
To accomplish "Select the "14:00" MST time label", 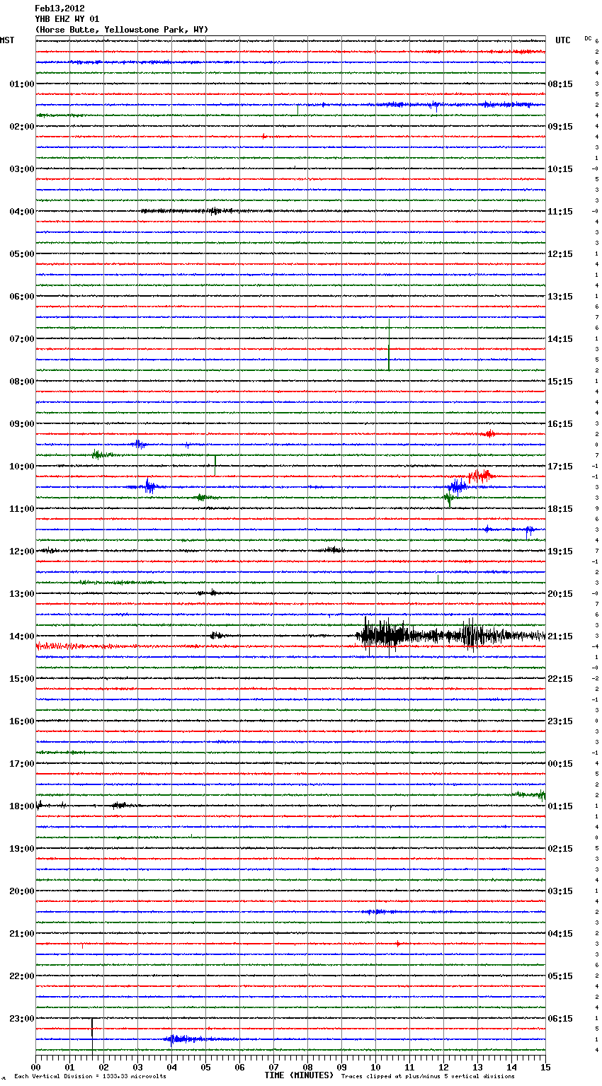I will tap(22, 636).
